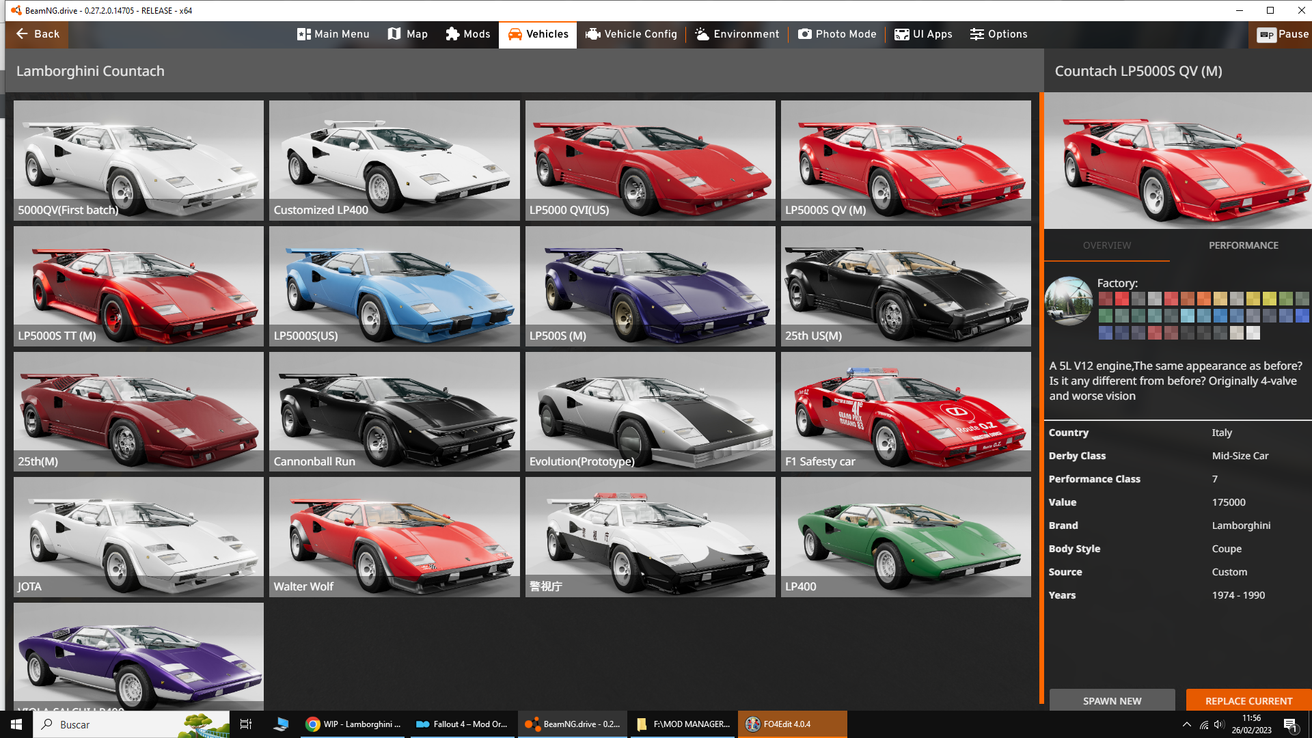The image size is (1312, 738).
Task: Pick the first dark red factory swatch
Action: [1106, 299]
